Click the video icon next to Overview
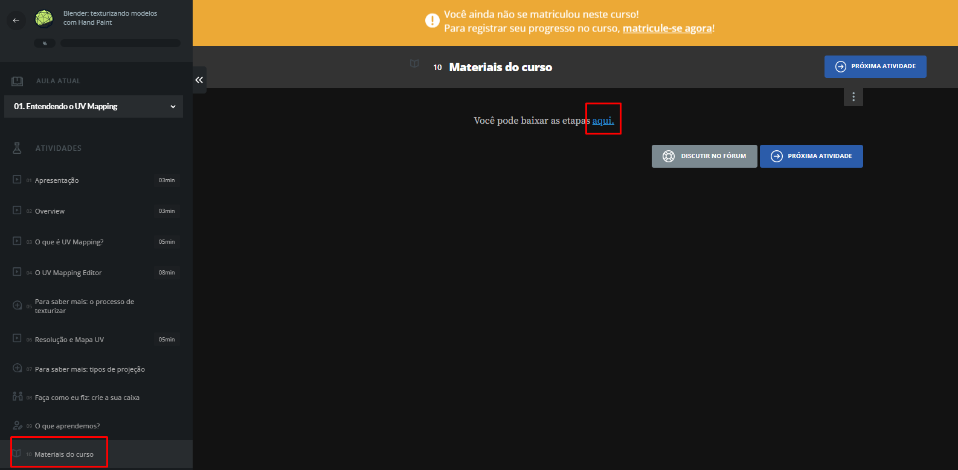 [x=17, y=210]
